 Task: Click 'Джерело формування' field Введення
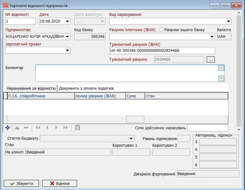pos(208,174)
